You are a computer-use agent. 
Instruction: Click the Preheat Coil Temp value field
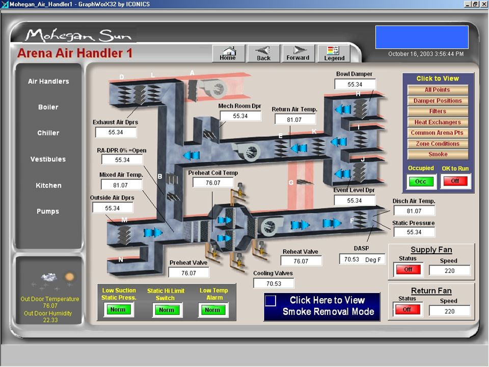pos(213,182)
